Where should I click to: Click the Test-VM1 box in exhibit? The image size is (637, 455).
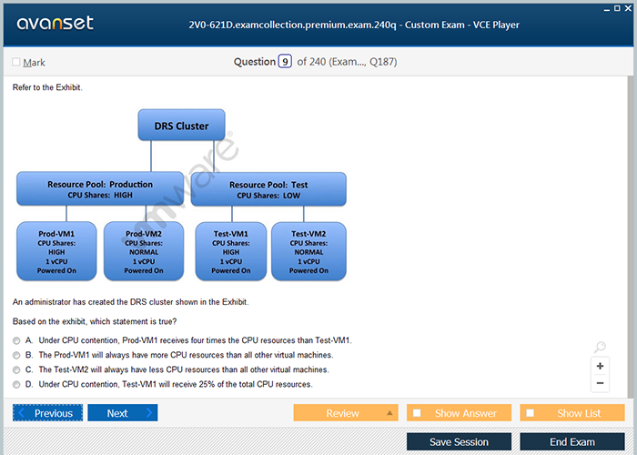231,251
